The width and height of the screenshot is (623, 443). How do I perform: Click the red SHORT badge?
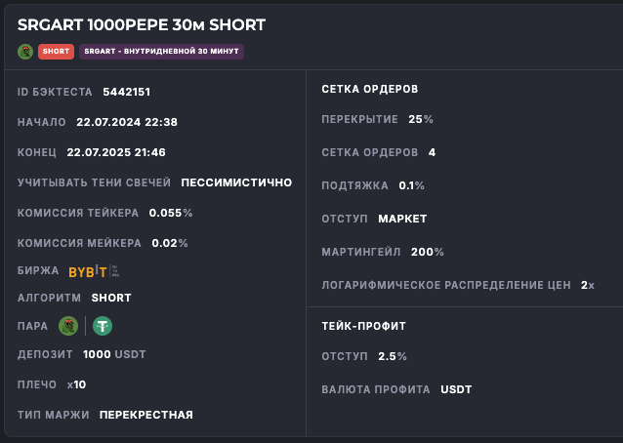56,51
